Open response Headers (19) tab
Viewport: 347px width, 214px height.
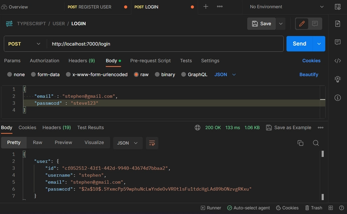pos(57,128)
